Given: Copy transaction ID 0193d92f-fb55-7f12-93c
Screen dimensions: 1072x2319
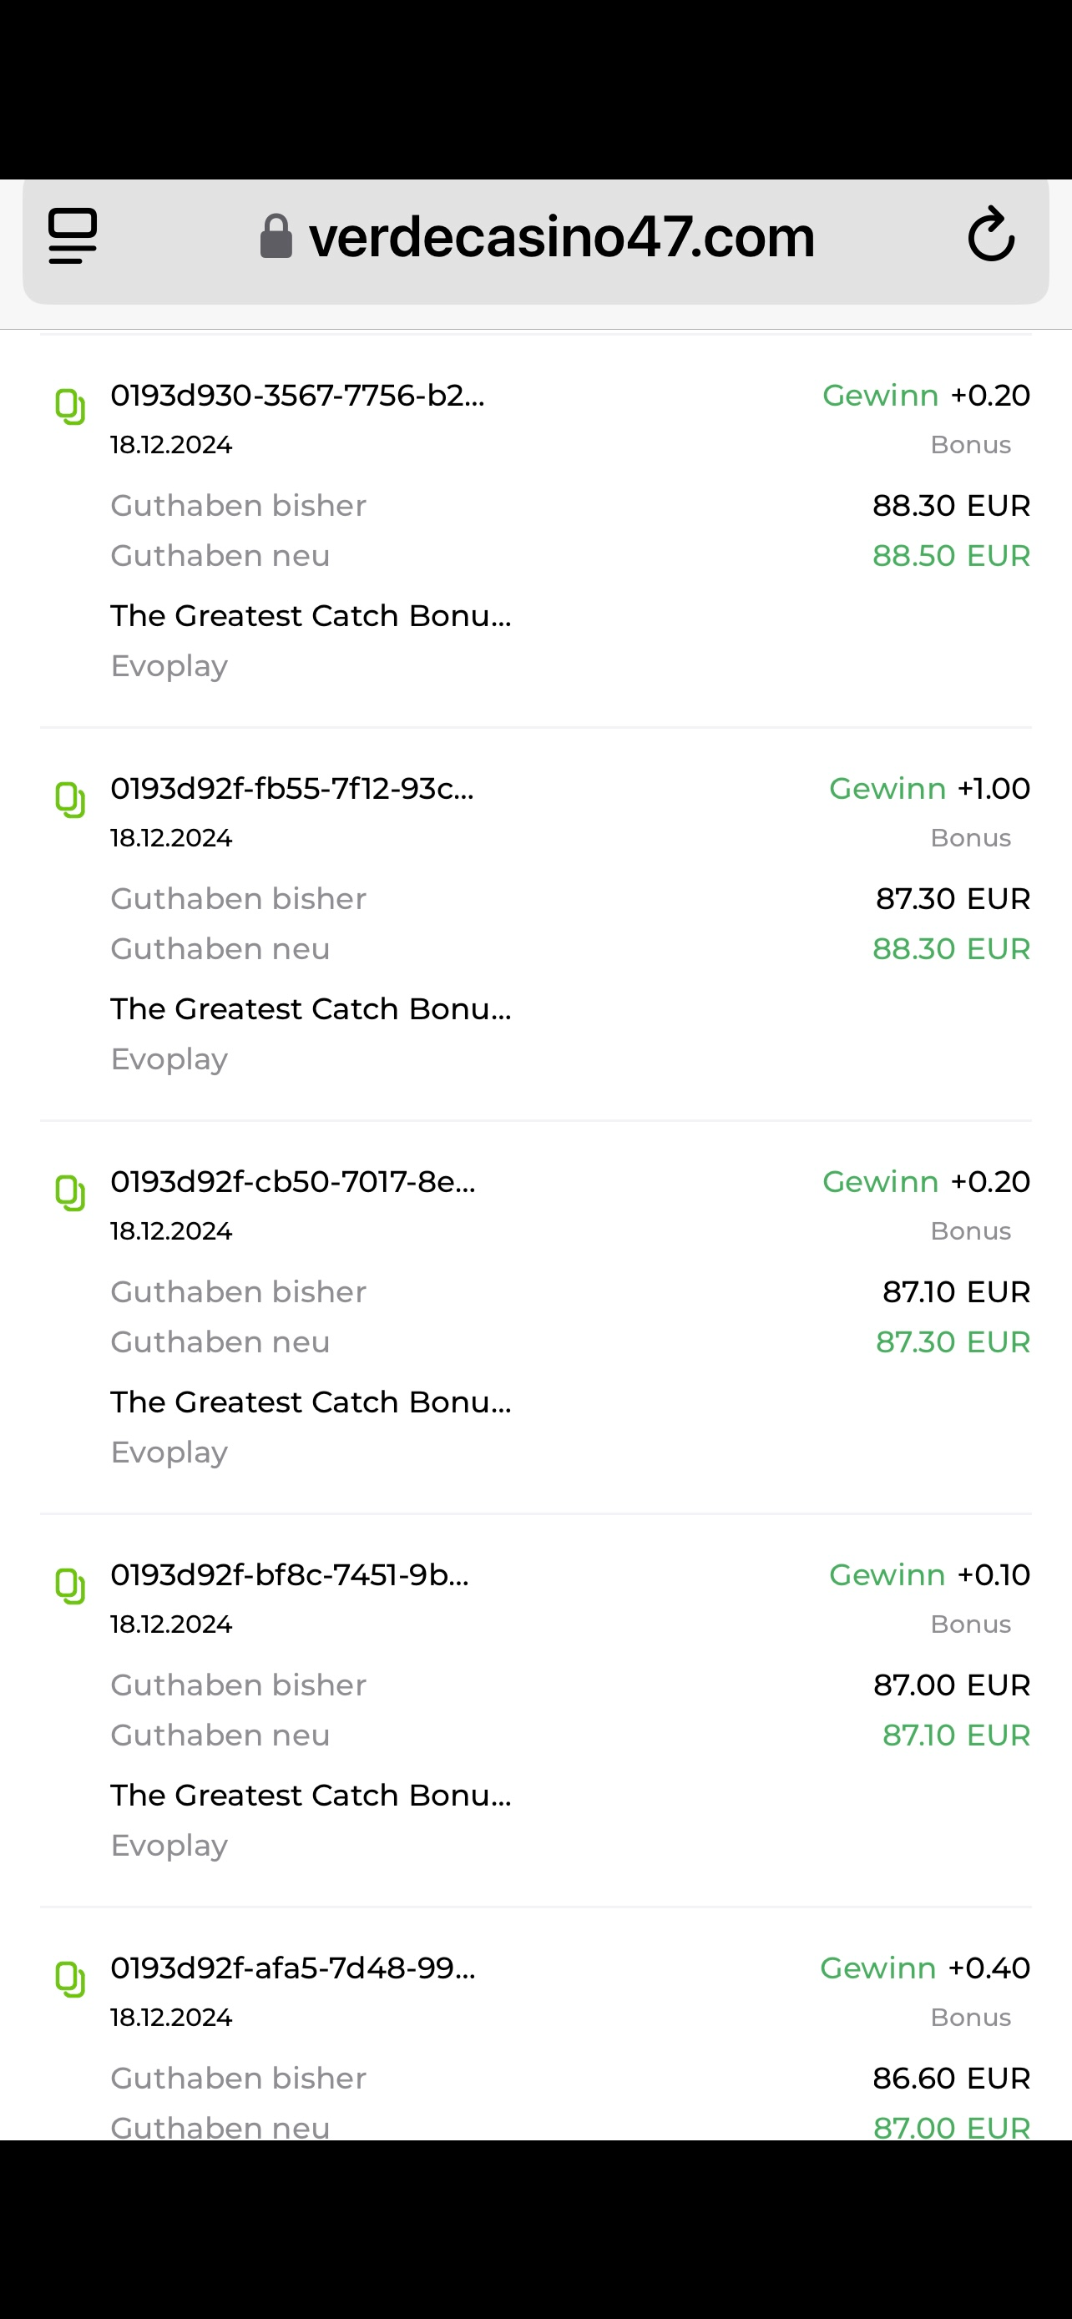Looking at the screenshot, I should click(70, 801).
